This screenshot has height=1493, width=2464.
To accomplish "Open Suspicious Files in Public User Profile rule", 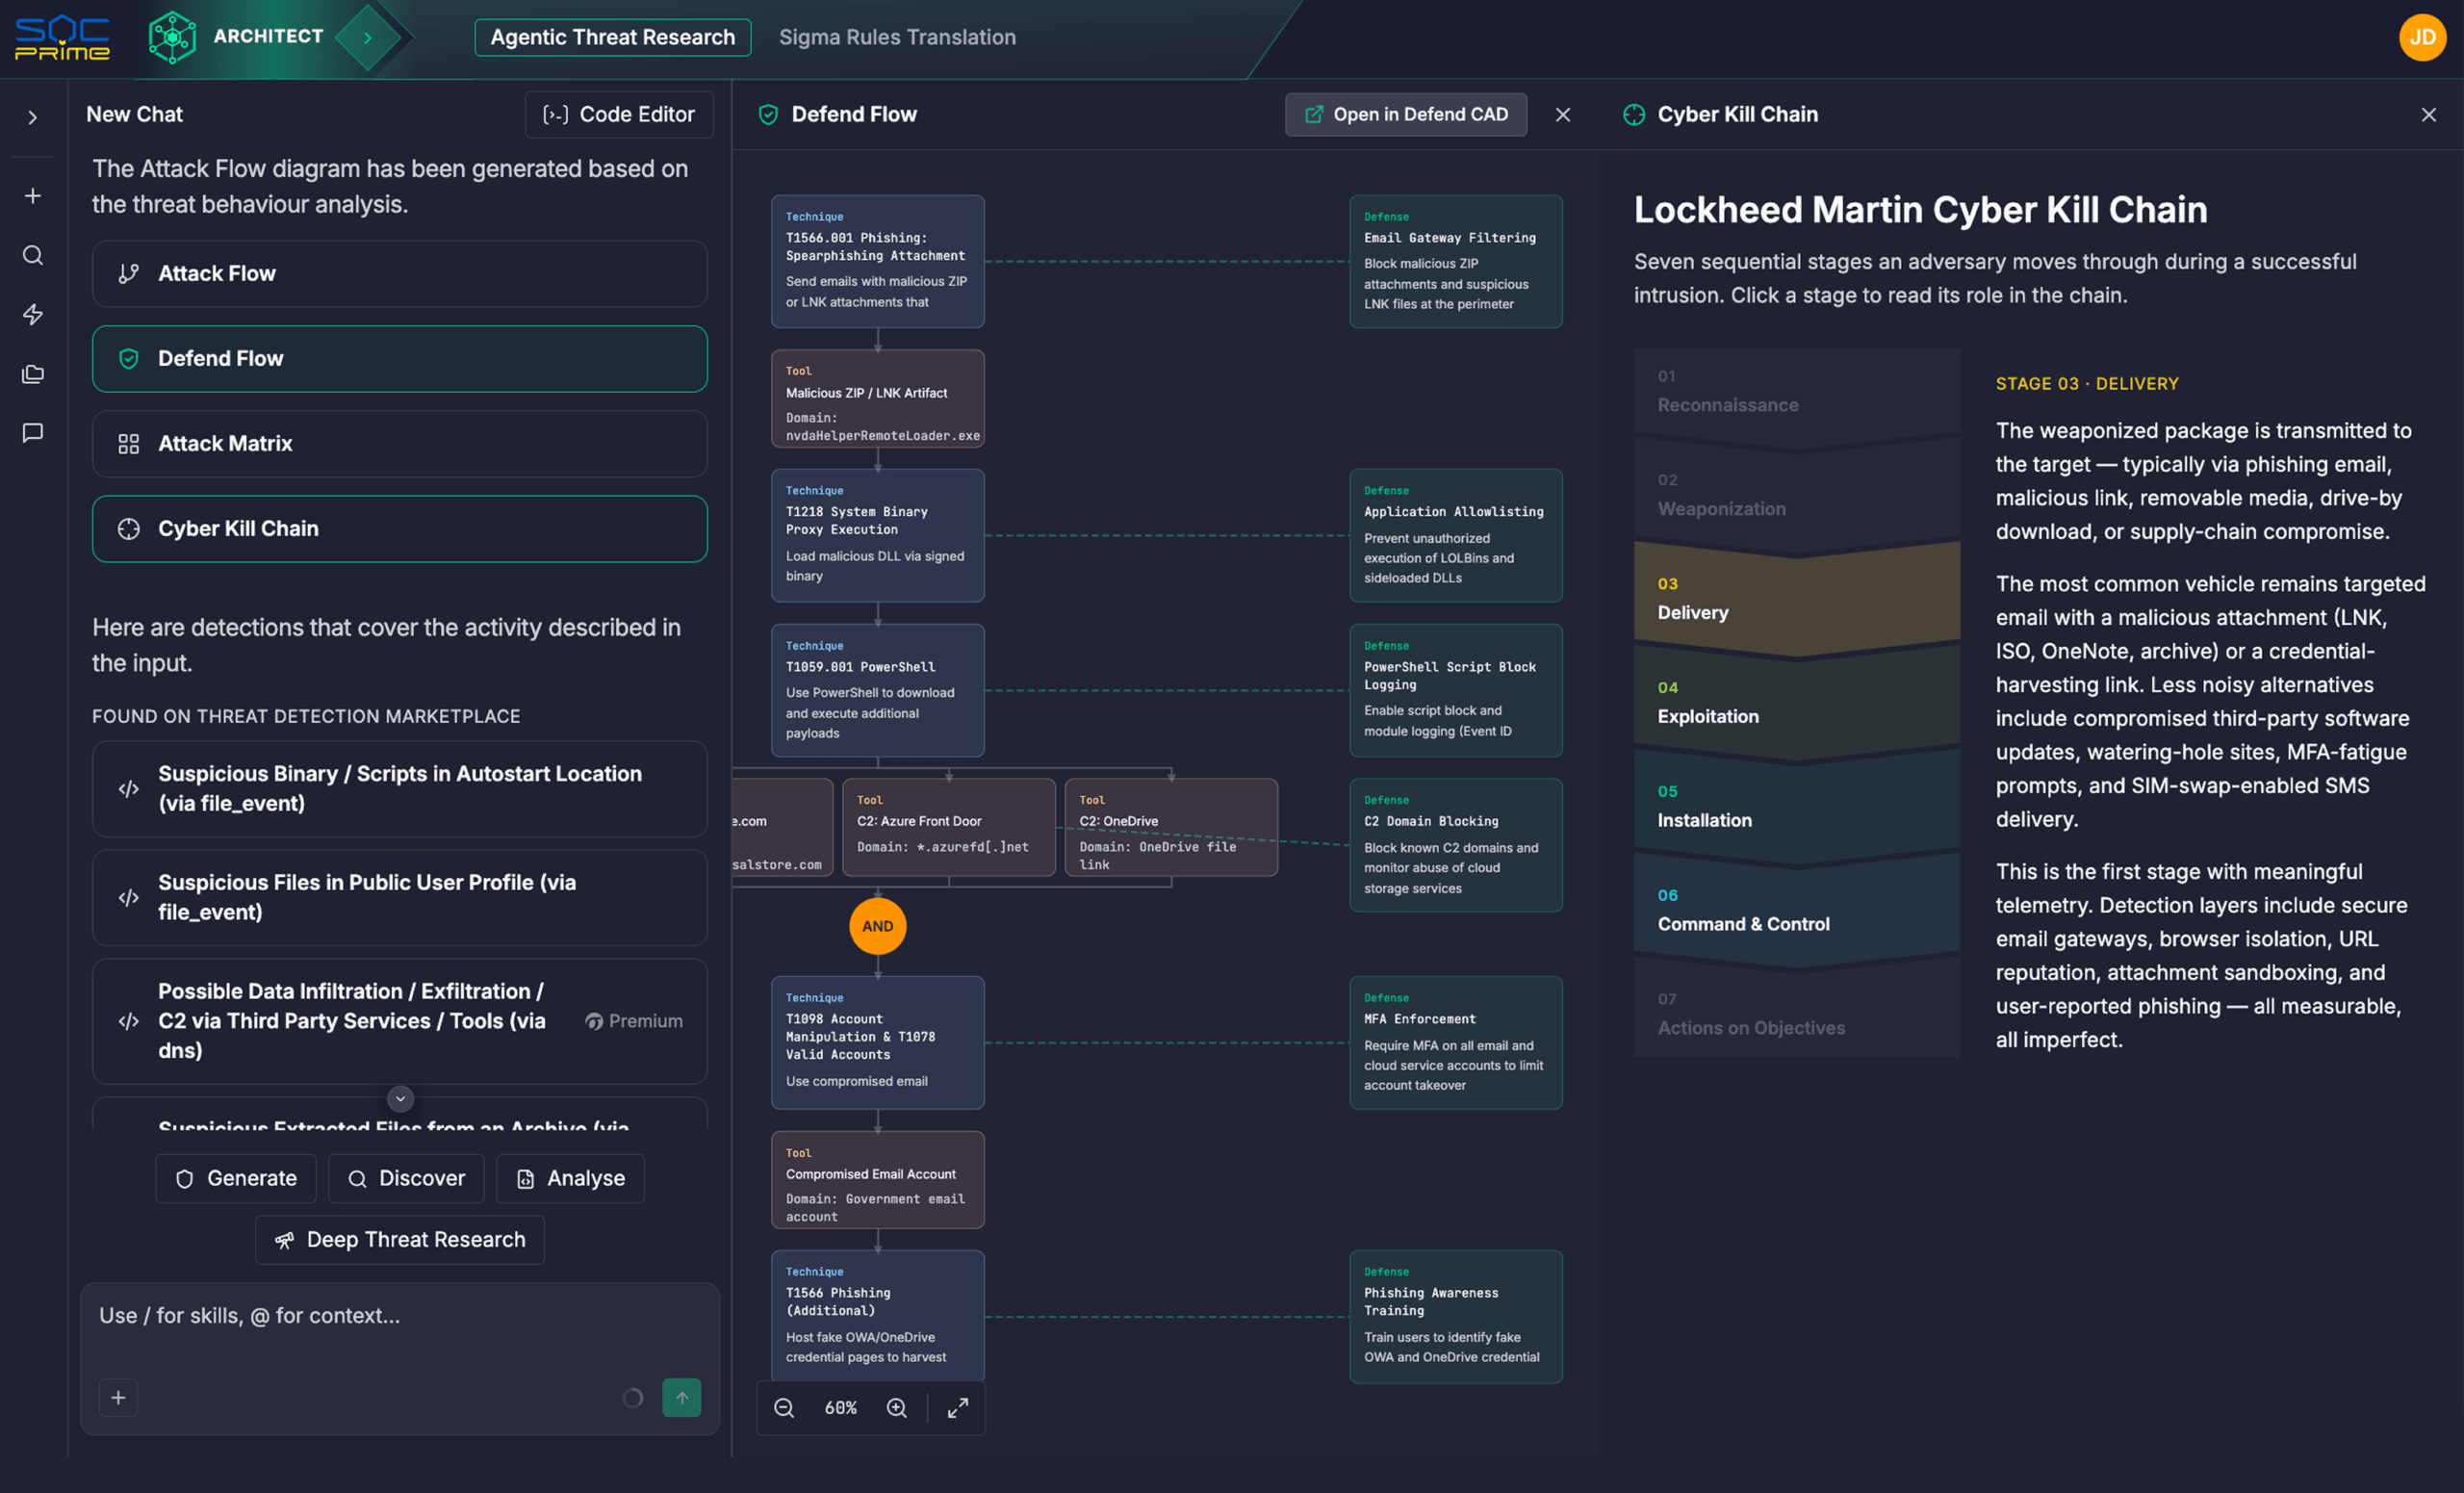I will 399,897.
